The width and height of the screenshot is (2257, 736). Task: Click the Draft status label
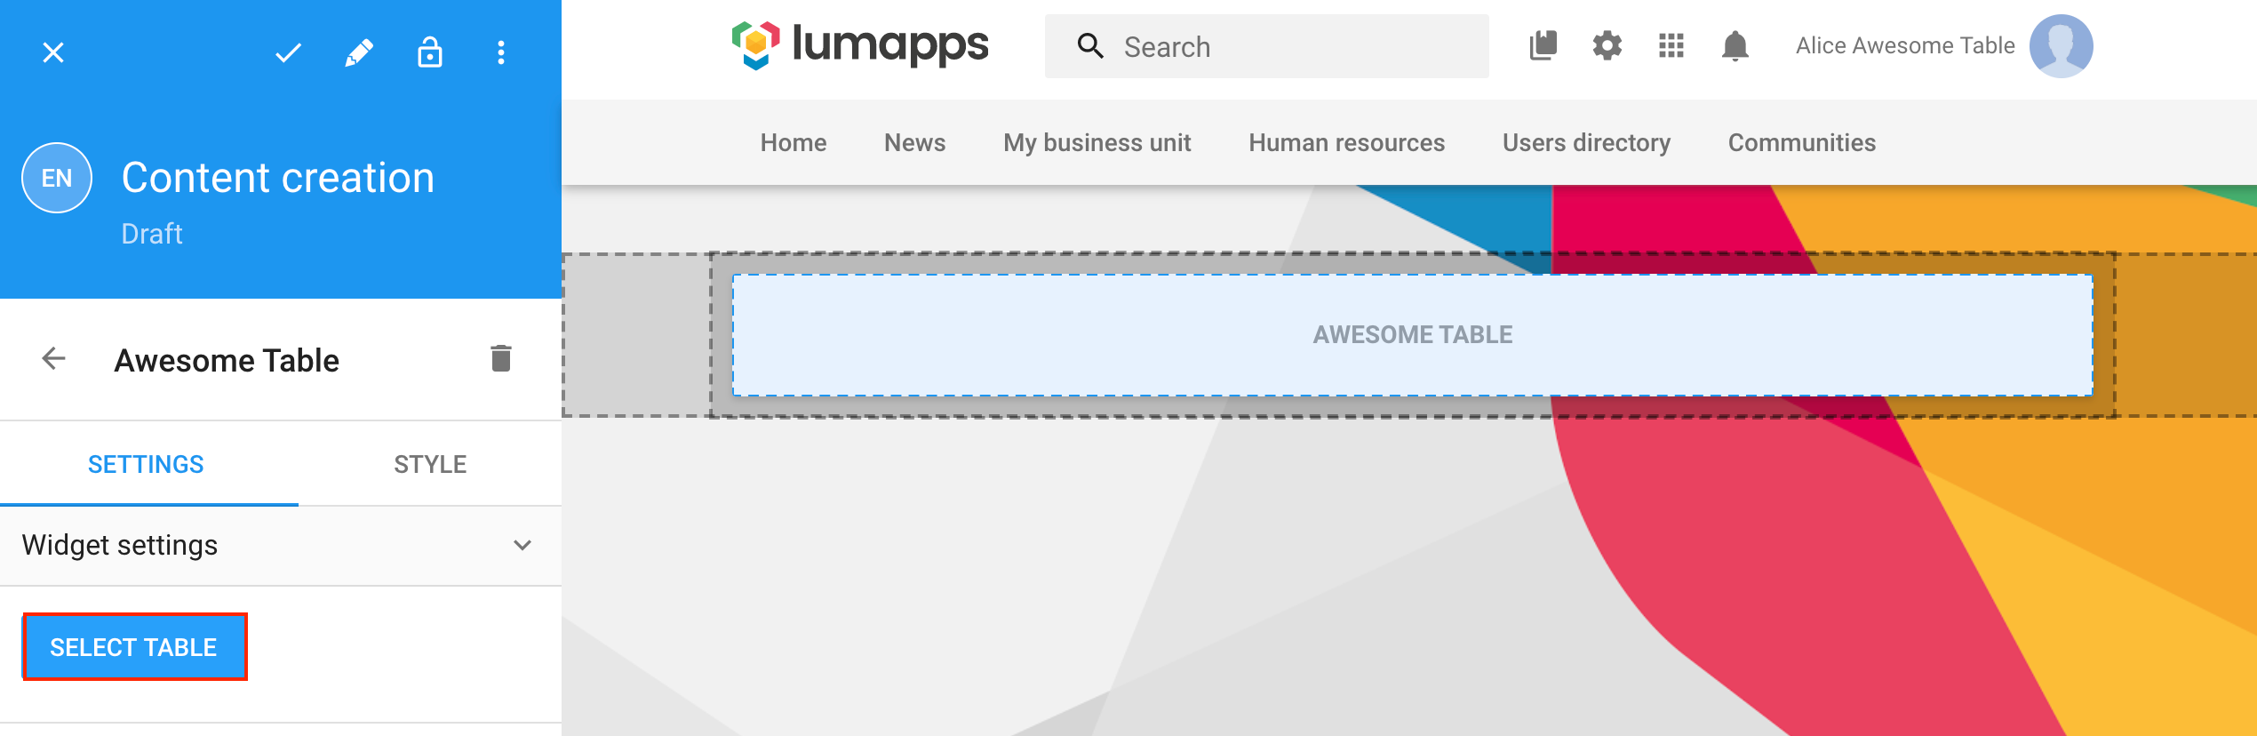pyautogui.click(x=152, y=234)
